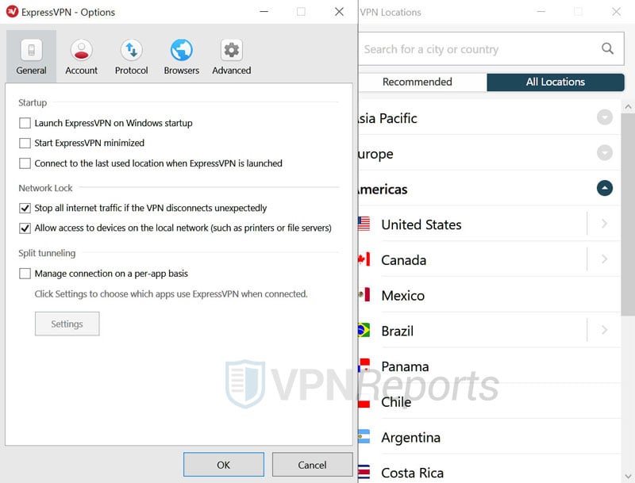Open the General options tab

coord(31,56)
